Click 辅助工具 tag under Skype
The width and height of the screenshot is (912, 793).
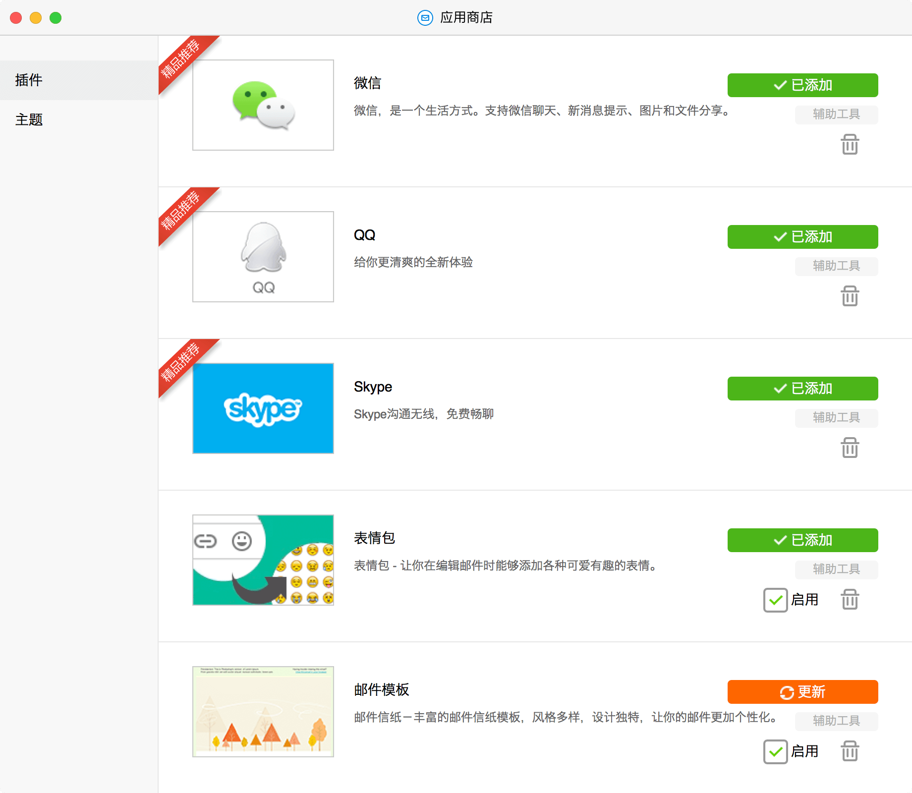click(836, 418)
